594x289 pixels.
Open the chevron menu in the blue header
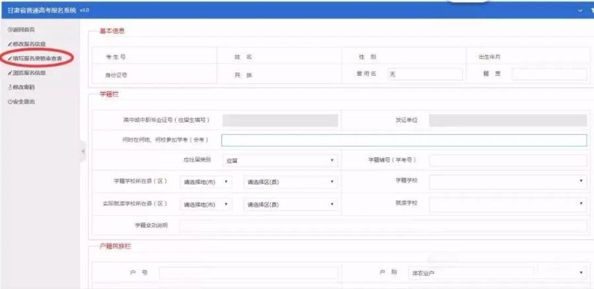[580, 11]
